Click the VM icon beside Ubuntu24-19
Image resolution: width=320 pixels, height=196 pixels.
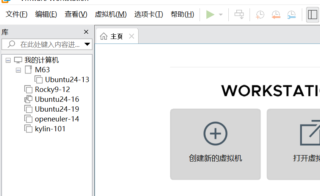click(x=28, y=109)
